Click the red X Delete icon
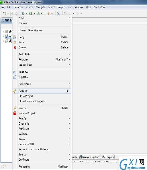Viewport: 147px width, 170px height. (15, 47)
